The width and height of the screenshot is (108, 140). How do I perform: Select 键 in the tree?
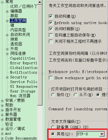[12, 25]
